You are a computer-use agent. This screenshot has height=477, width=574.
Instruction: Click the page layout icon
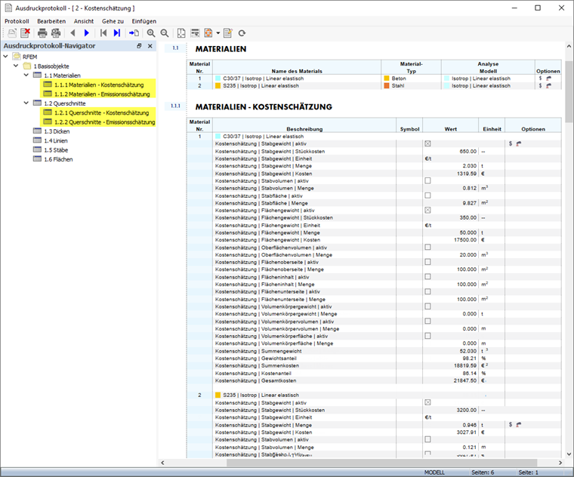[181, 33]
